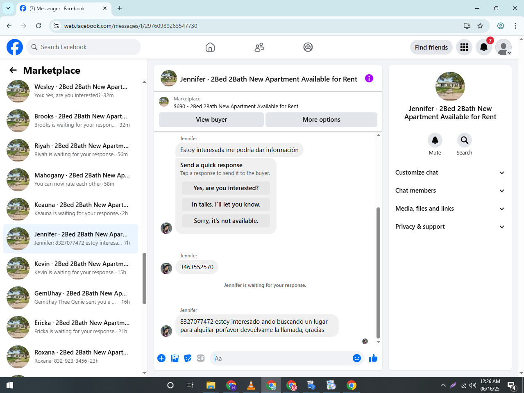This screenshot has height=393, width=524.
Task: Go to the Home feed icon
Action: pos(210,47)
